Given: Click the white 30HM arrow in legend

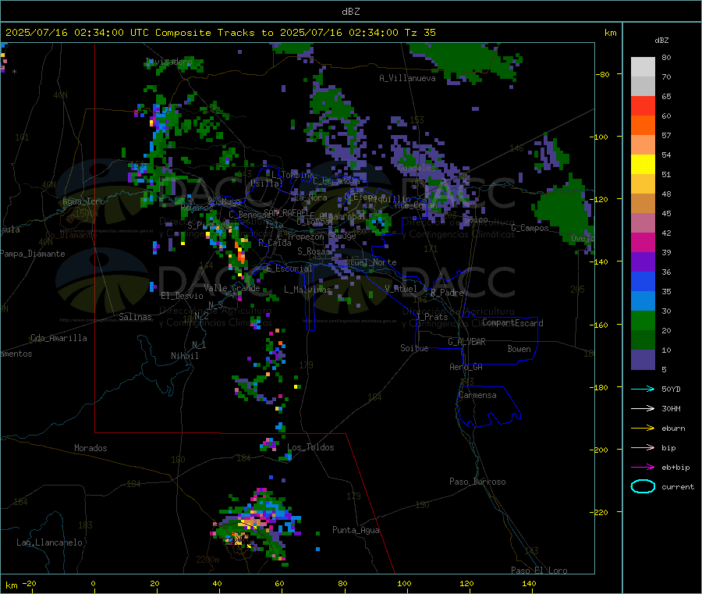Looking at the screenshot, I should pyautogui.click(x=643, y=408).
